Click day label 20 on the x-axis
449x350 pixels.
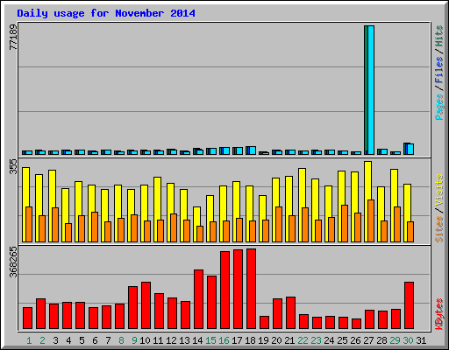276,340
